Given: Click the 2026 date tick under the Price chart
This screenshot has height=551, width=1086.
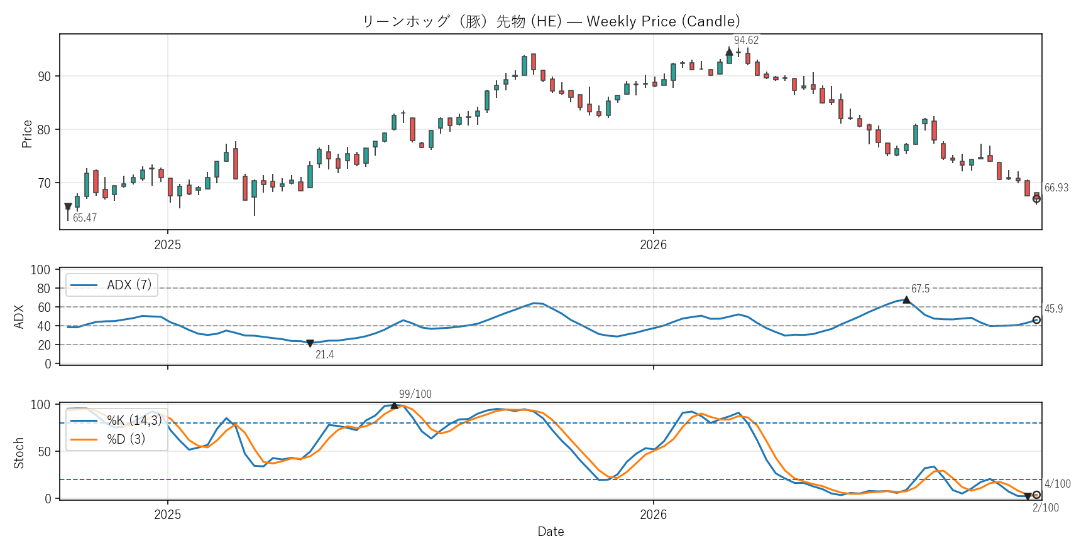Looking at the screenshot, I should (653, 245).
